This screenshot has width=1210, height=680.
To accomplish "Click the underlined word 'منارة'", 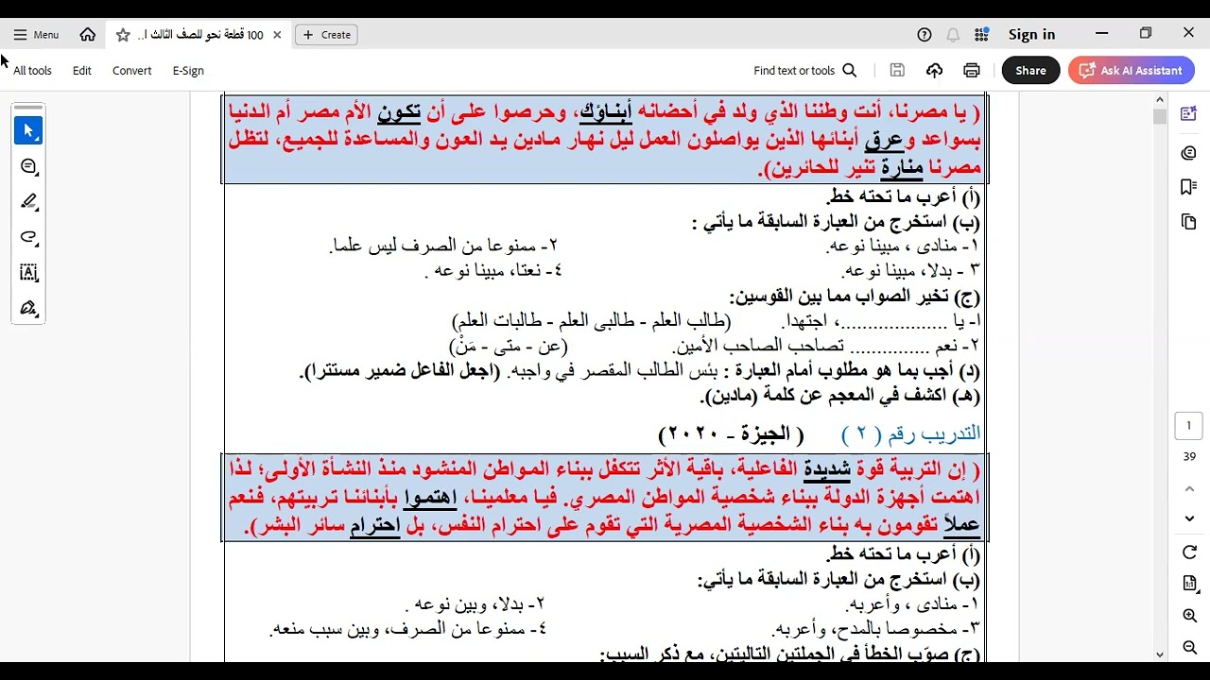I will click(x=902, y=168).
